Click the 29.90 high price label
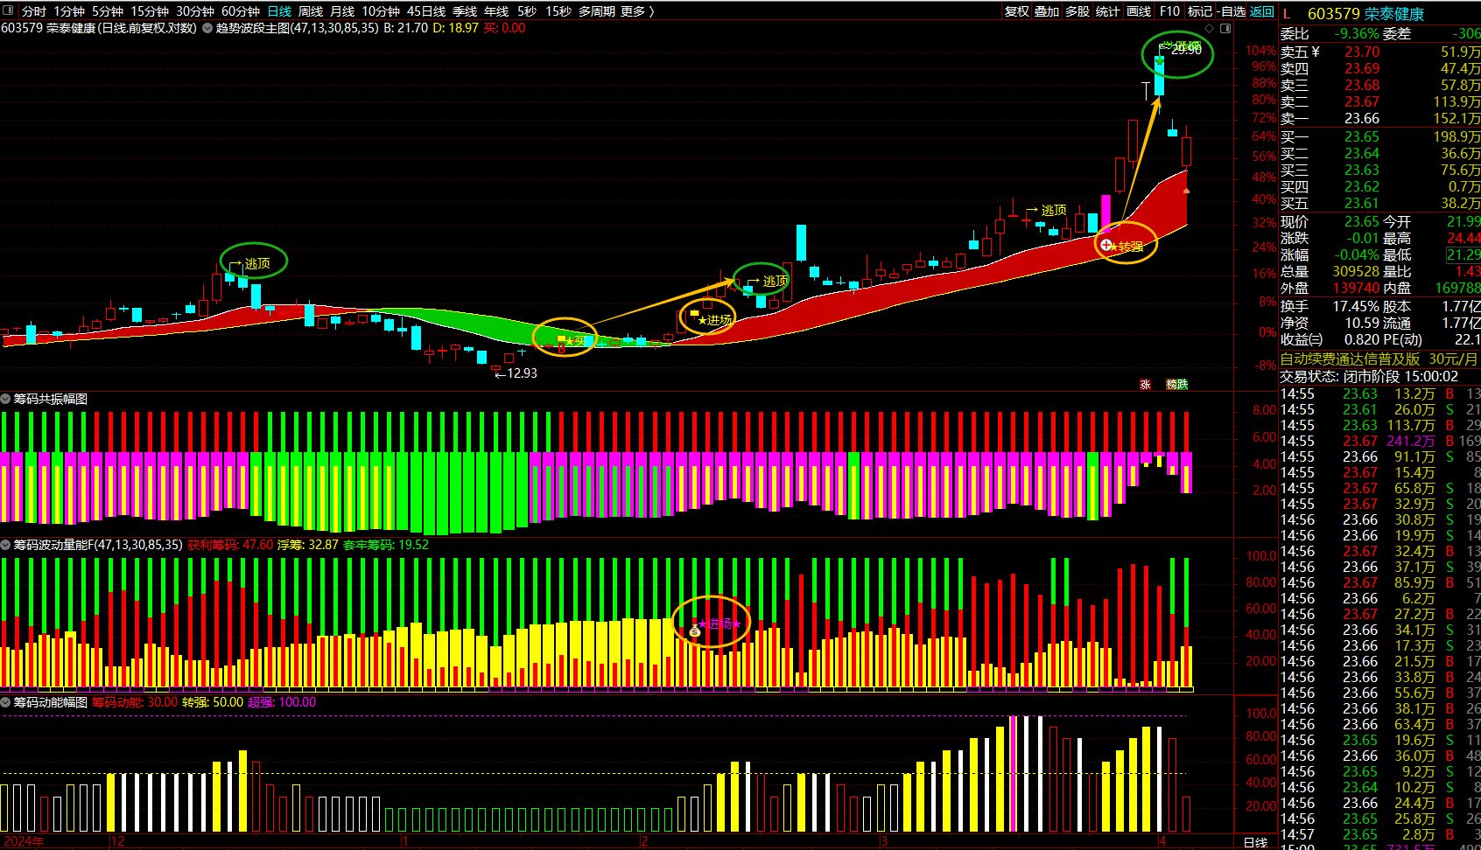The image size is (1481, 850). [x=1186, y=50]
